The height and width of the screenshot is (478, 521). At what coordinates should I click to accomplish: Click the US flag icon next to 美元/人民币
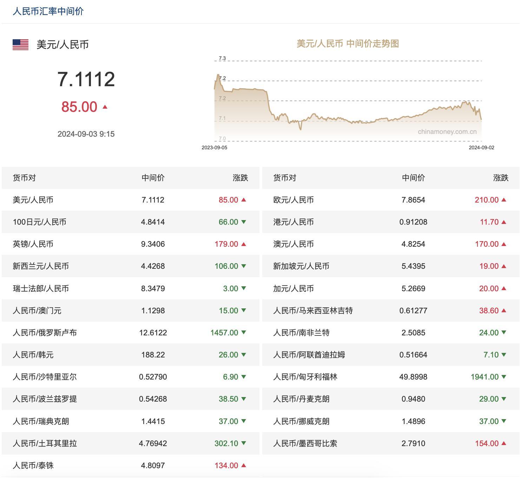20,44
